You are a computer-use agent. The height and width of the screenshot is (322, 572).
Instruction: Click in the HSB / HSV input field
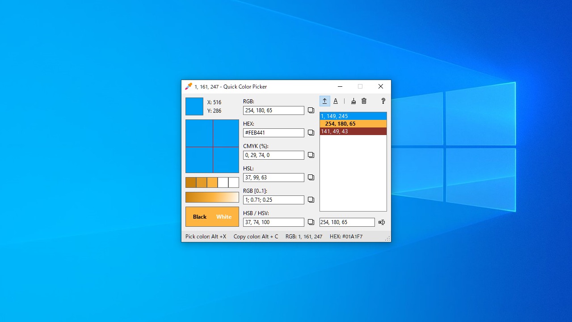pos(273,222)
